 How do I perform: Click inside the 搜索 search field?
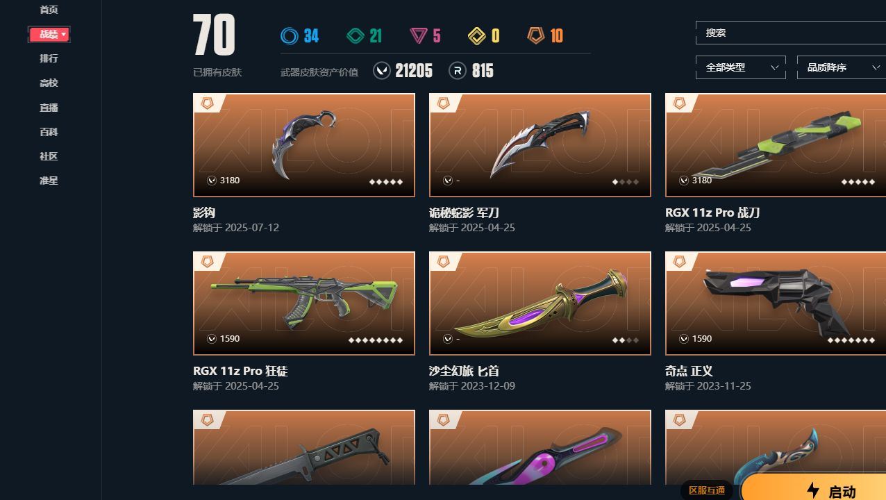(x=791, y=33)
